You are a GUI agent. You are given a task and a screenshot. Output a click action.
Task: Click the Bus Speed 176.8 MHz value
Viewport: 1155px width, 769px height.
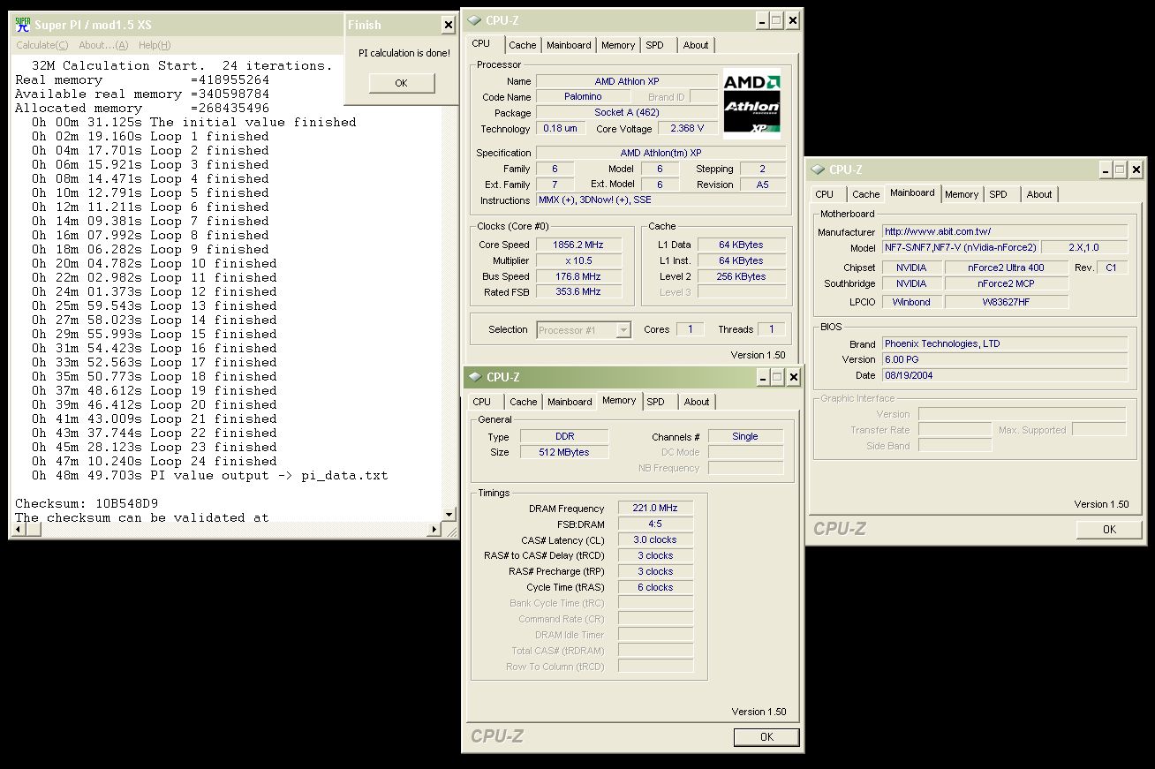point(578,276)
